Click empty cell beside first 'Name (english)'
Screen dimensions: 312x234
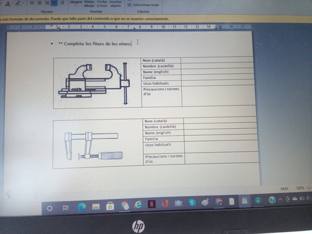tap(218, 71)
